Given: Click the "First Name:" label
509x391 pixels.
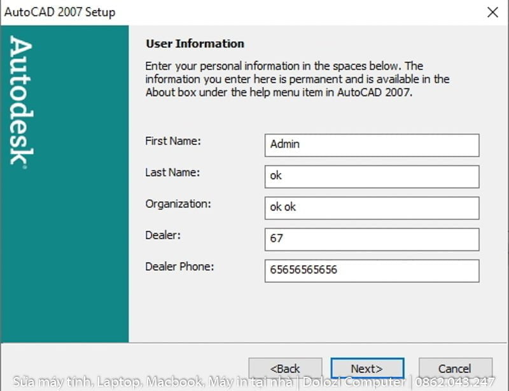Looking at the screenshot, I should pos(173,141).
